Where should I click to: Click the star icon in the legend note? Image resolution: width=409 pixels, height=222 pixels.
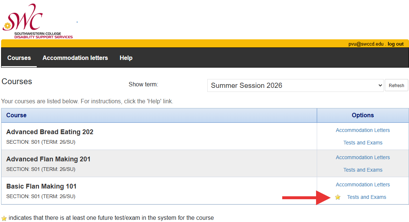pos(4,218)
